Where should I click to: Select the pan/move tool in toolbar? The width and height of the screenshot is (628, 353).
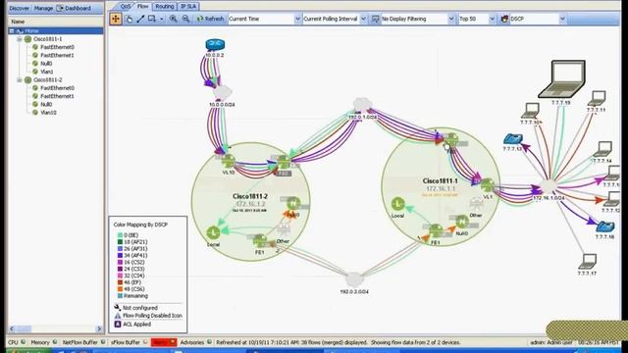pyautogui.click(x=116, y=19)
